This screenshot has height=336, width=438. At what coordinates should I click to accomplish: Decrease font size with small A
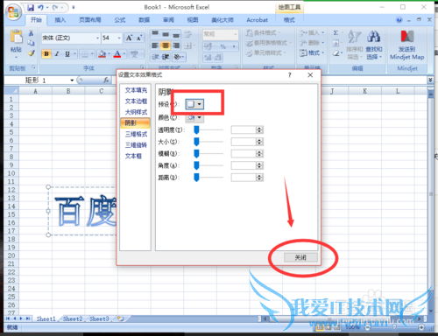point(139,38)
